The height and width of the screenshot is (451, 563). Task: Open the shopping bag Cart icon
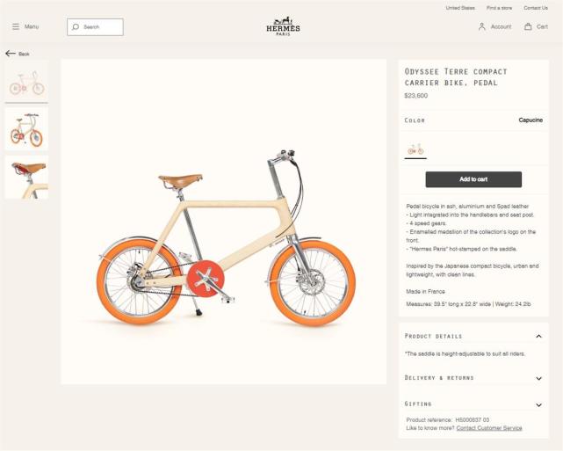(x=528, y=26)
